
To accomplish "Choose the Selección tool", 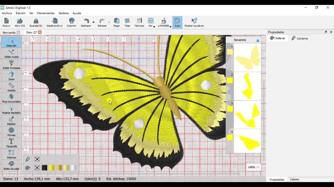I will click(x=11, y=42).
